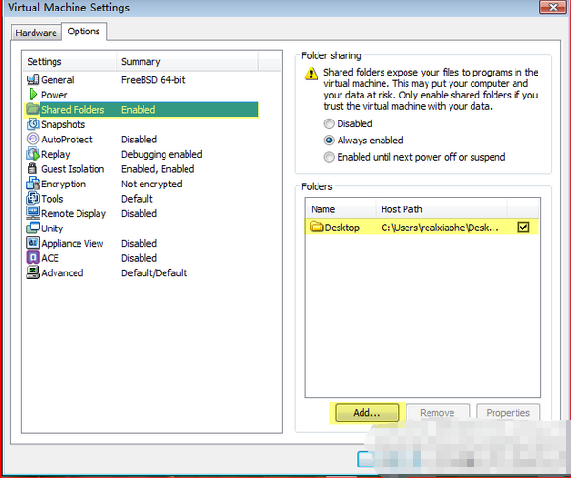Click the Tools icon

tap(33, 199)
